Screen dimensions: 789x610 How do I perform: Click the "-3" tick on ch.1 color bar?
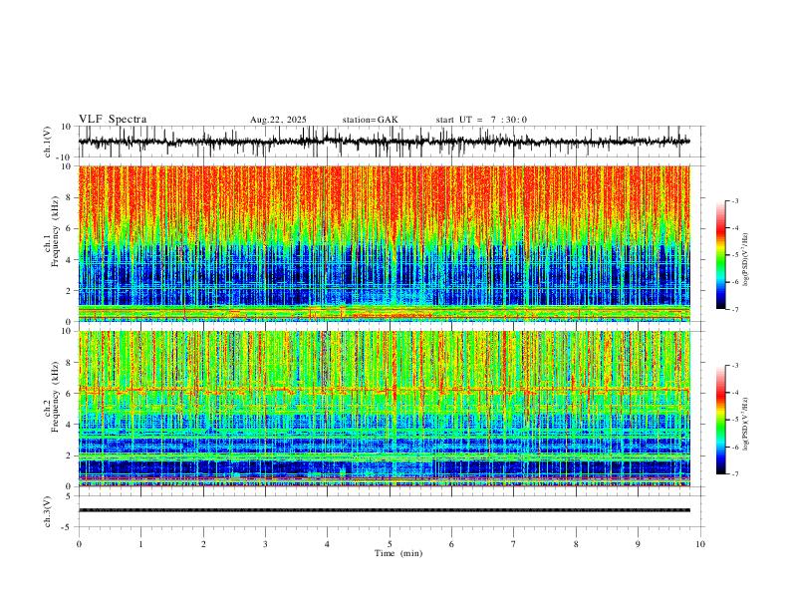734,200
